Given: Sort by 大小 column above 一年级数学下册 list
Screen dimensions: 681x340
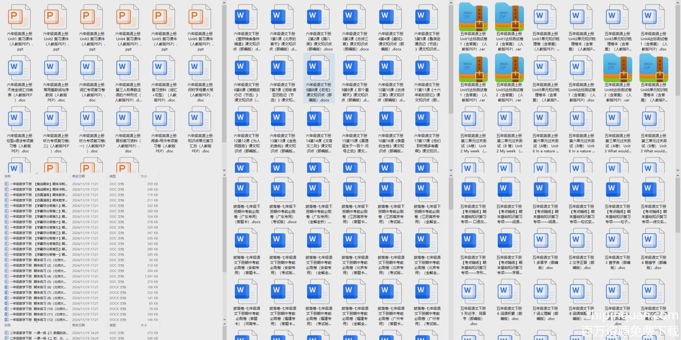Looking at the screenshot, I should point(144,176).
